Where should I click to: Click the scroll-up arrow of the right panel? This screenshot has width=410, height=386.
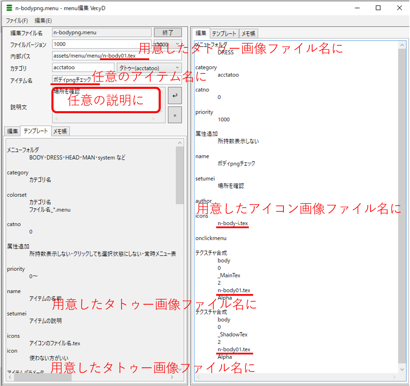[402, 44]
